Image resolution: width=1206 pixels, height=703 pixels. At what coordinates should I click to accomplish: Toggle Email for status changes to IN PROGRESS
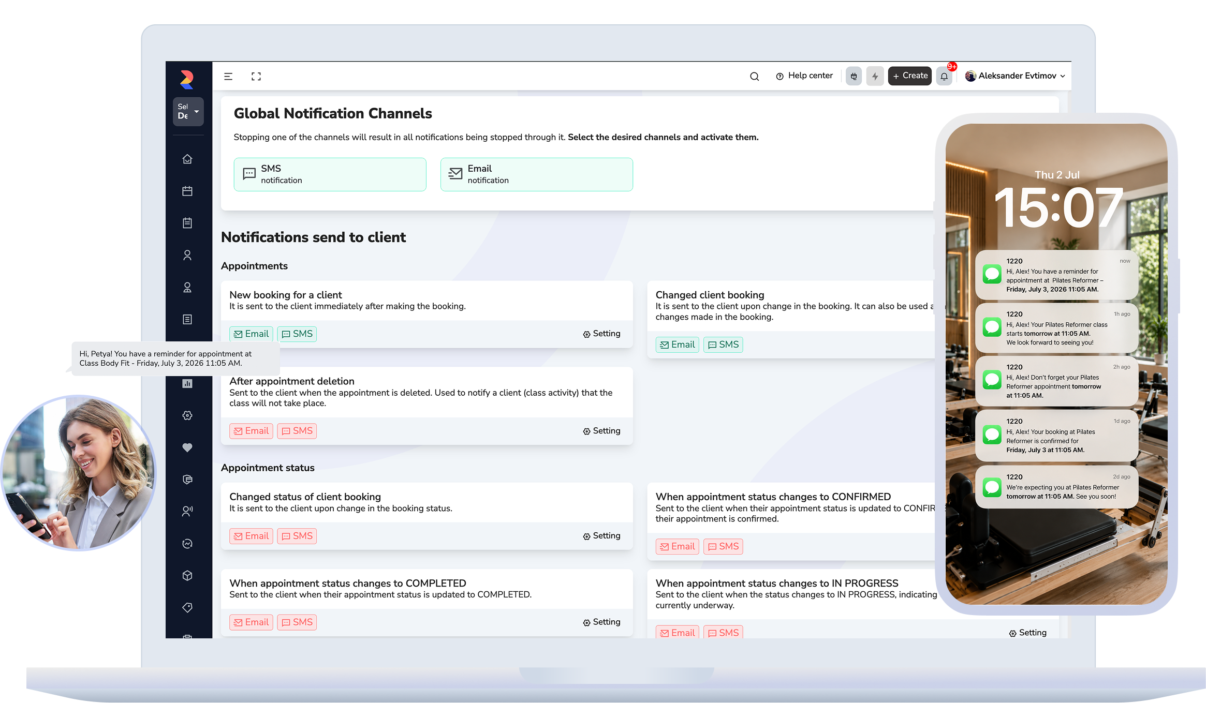677,632
